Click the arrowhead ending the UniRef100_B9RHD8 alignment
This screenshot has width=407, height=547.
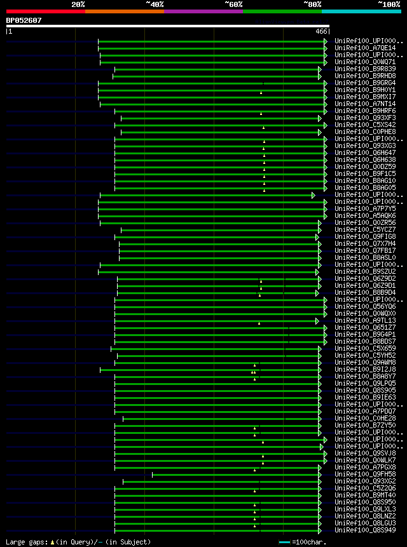(x=320, y=76)
